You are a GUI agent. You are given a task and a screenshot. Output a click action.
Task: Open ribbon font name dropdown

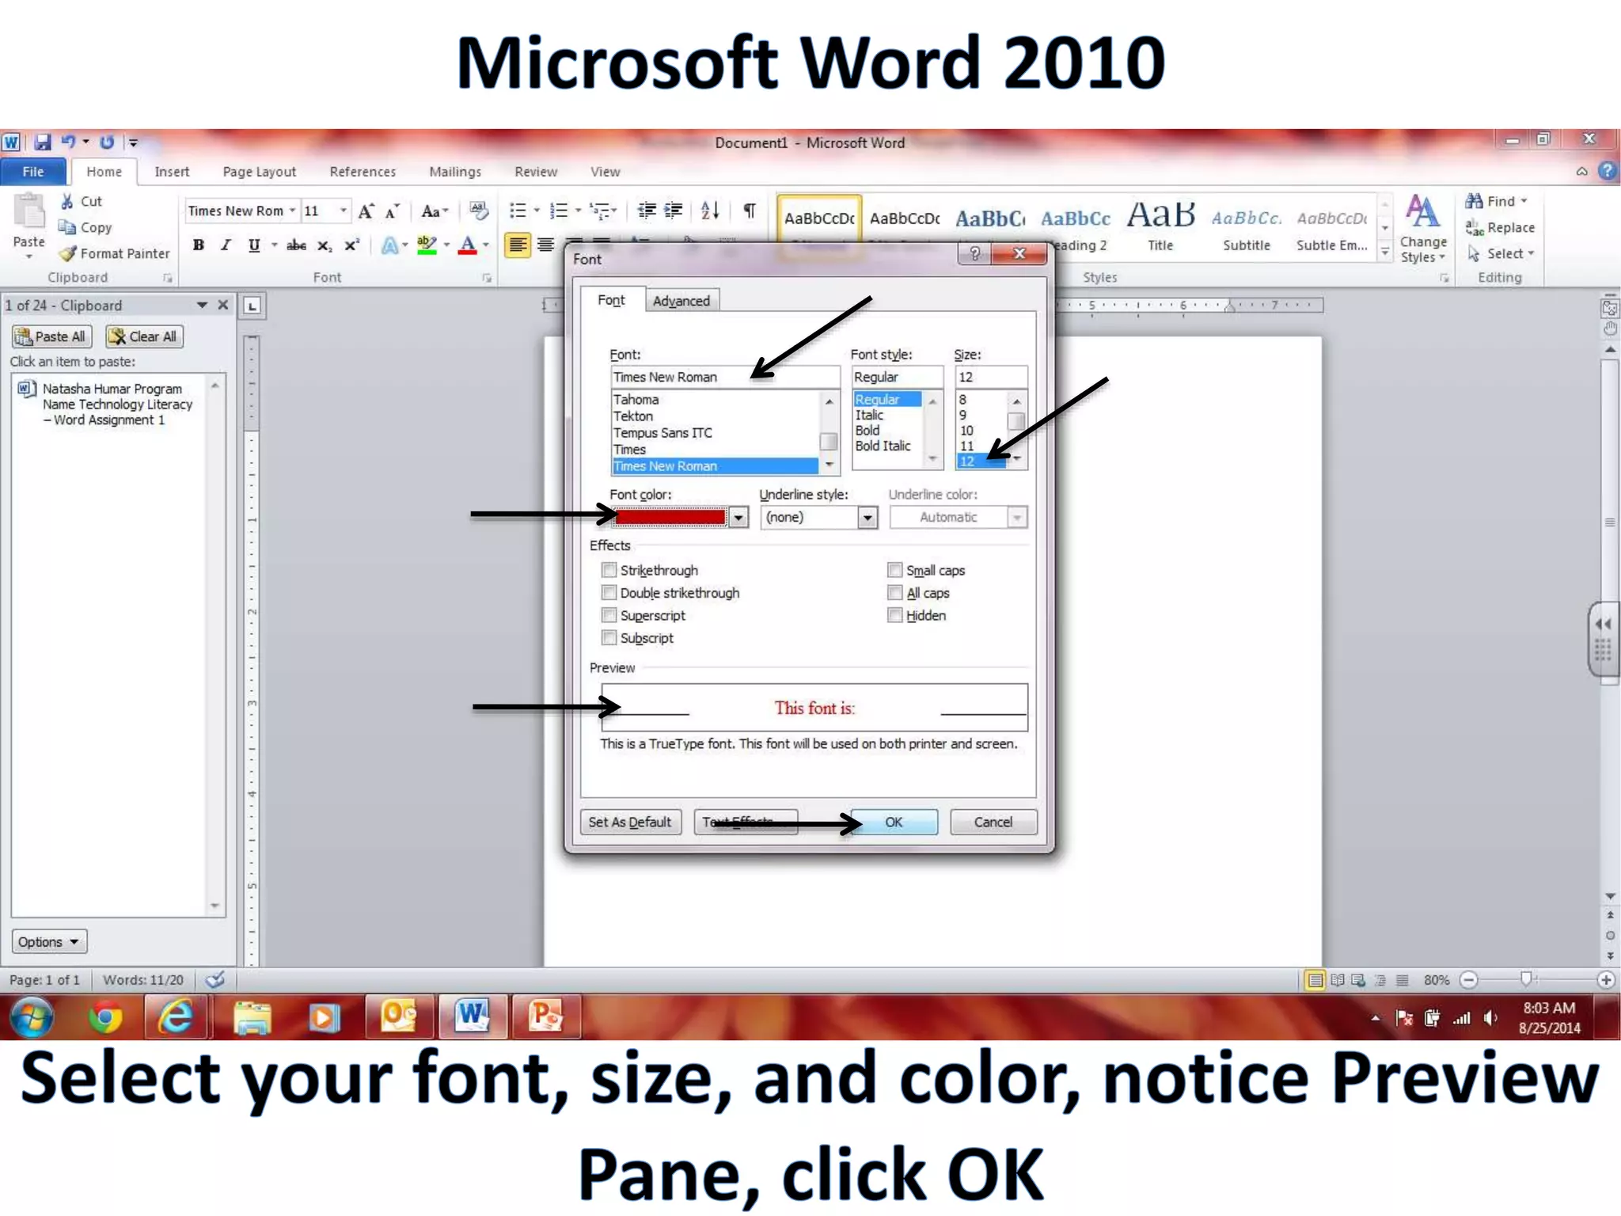292,211
